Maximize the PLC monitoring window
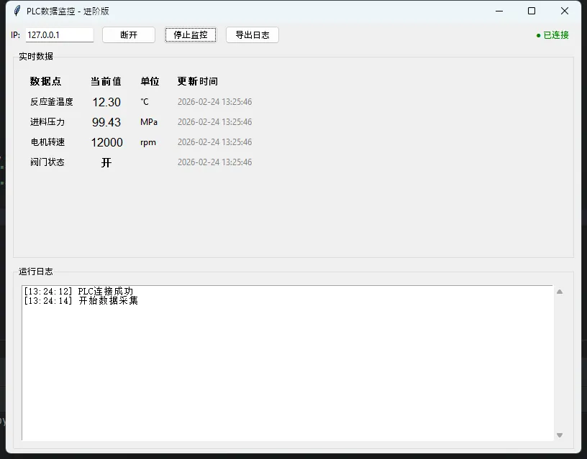Image resolution: width=587 pixels, height=459 pixels. [532, 11]
